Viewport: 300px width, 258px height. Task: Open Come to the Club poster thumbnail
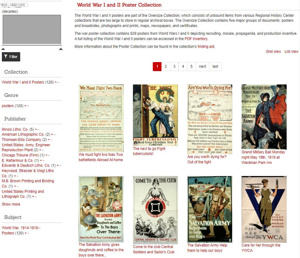[x=155, y=210]
